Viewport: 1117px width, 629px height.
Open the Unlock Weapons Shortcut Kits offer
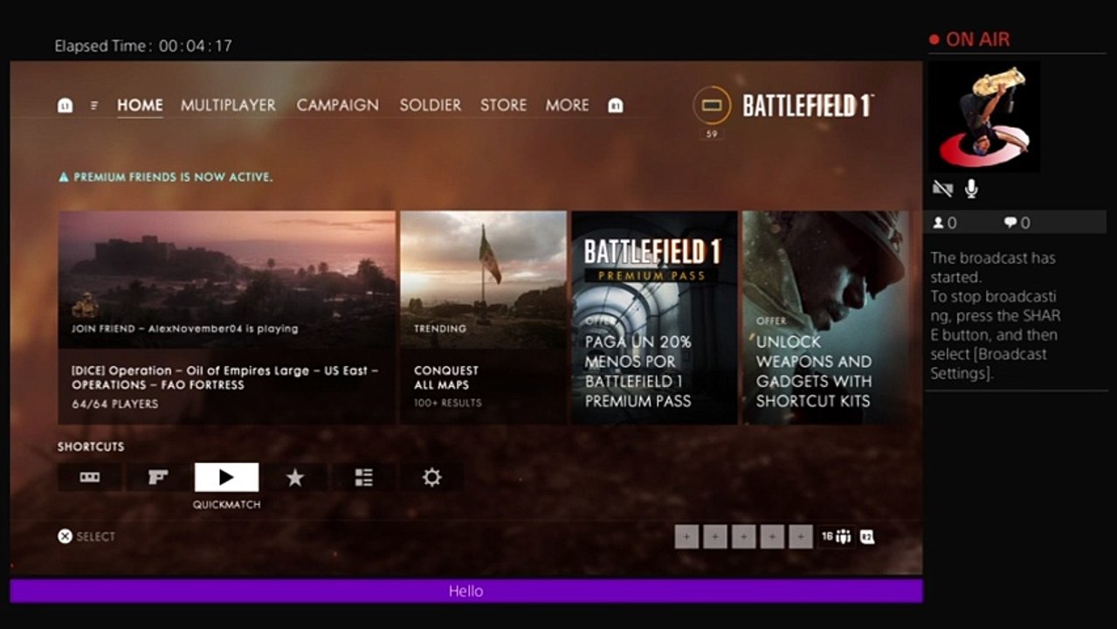click(x=825, y=317)
